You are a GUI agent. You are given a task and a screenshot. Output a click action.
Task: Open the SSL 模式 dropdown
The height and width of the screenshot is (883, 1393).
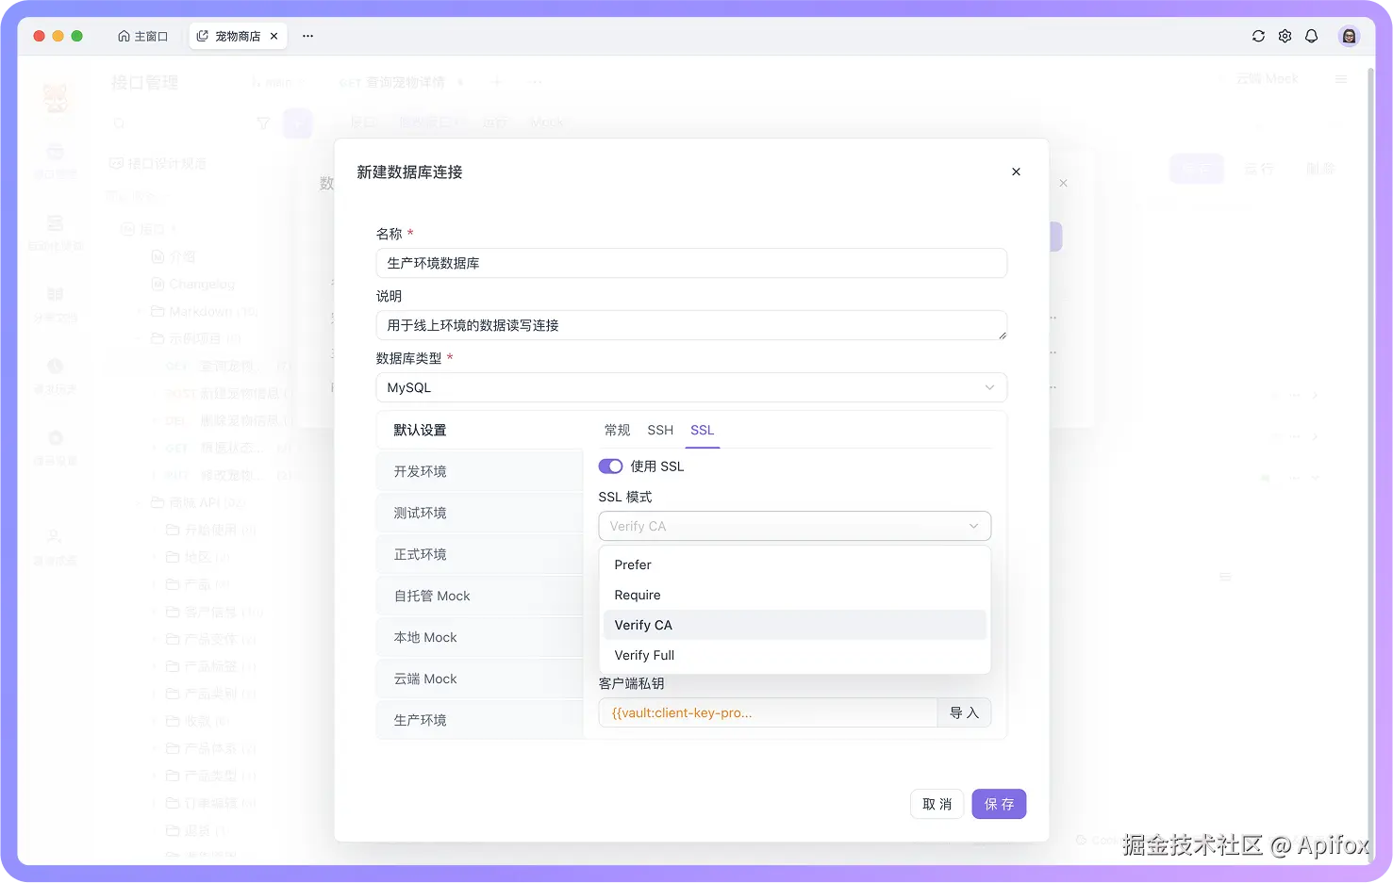[795, 526]
